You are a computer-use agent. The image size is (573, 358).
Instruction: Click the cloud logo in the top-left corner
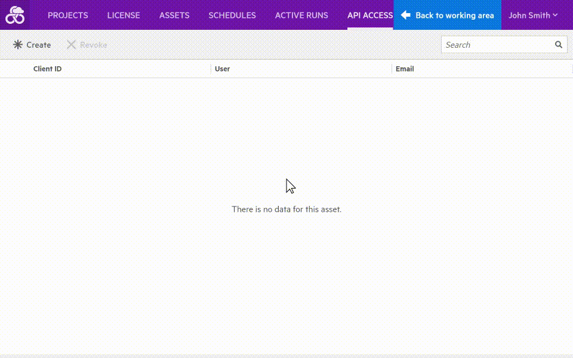click(x=14, y=14)
